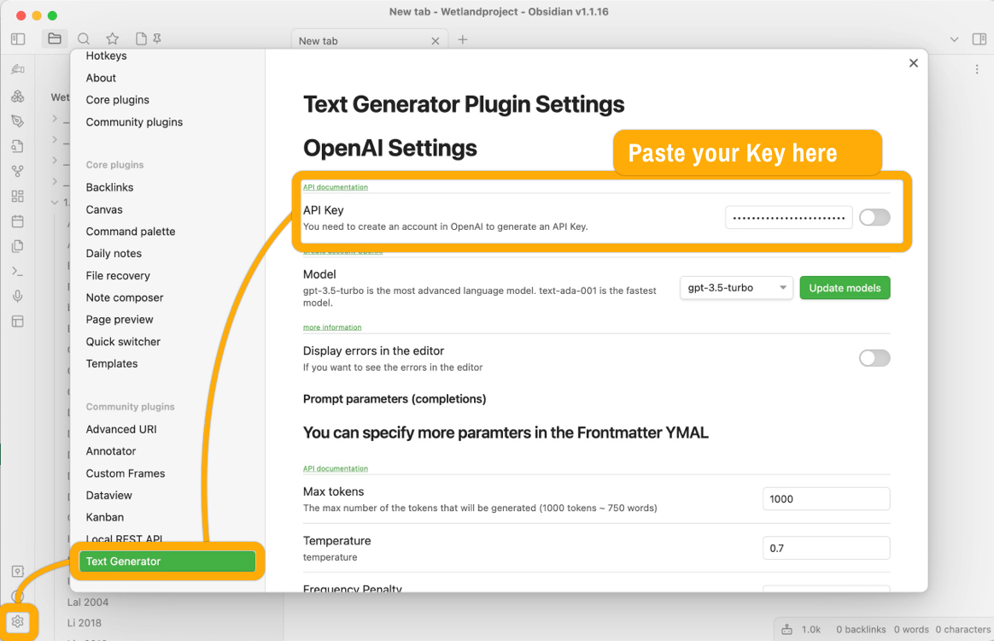Open Annotator plugin settings

point(111,451)
